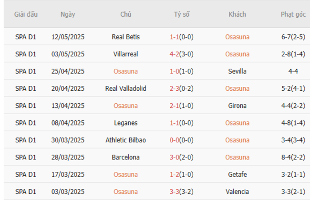Screen dimensions: 310x201
Task: Select Valencia in the away column
Action: (237, 191)
